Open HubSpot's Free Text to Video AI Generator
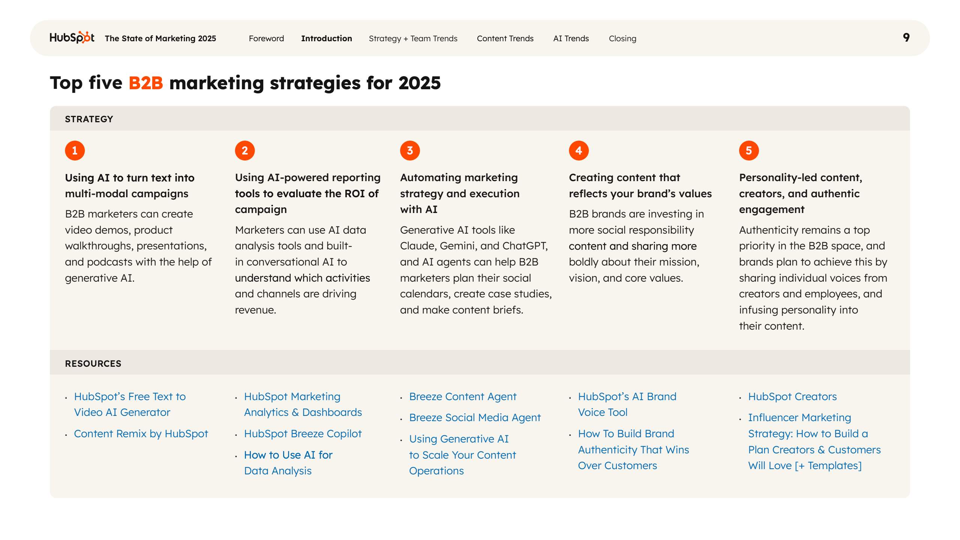This screenshot has width=960, height=540. click(x=129, y=404)
